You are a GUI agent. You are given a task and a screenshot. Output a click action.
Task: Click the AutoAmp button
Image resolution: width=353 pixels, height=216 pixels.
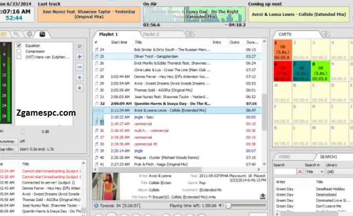[x=9, y=141]
